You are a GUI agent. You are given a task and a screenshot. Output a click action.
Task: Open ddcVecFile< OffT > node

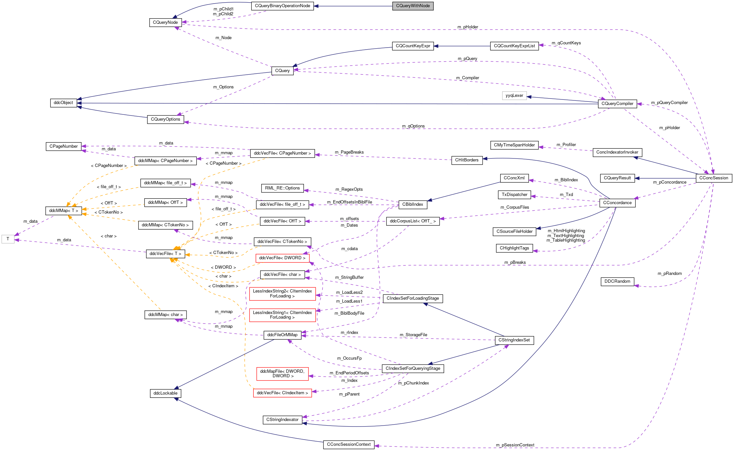pyautogui.click(x=282, y=221)
